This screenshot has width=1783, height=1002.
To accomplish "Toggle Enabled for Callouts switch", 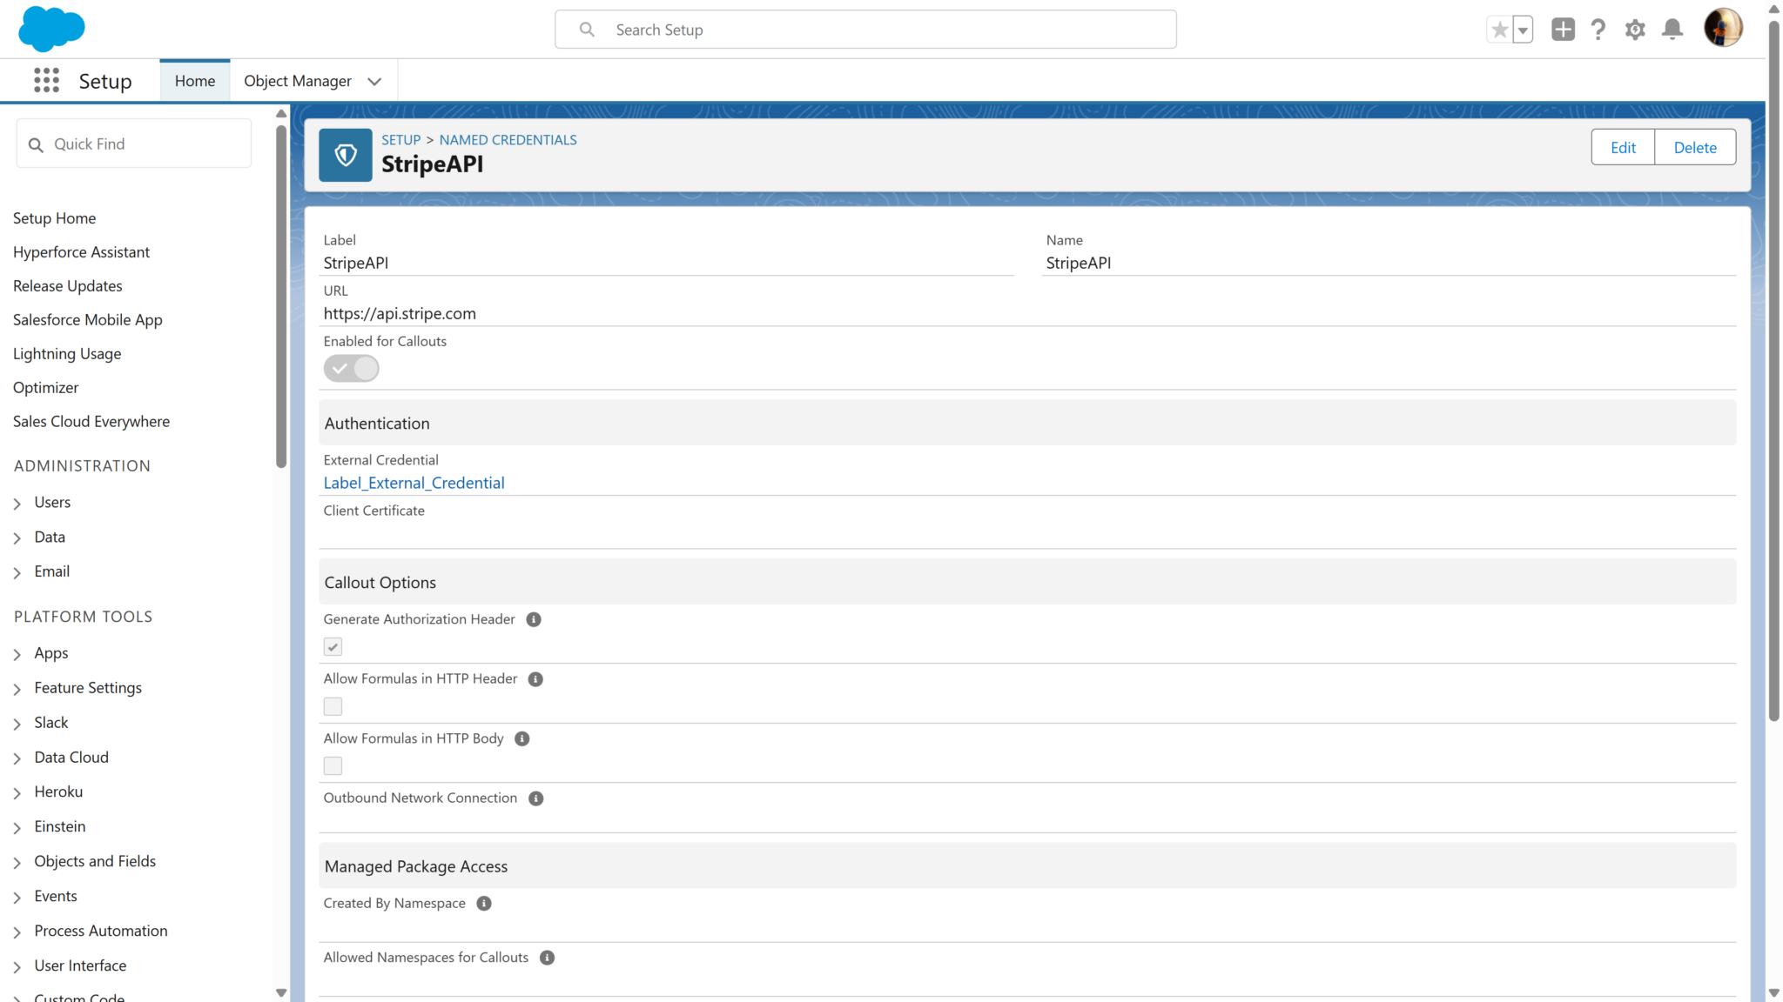I will [351, 369].
